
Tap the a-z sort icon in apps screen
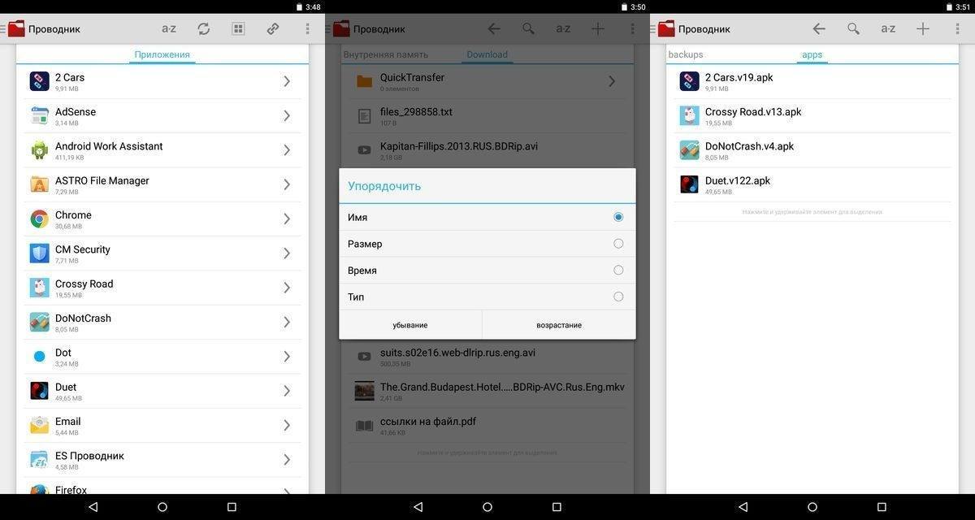[888, 28]
